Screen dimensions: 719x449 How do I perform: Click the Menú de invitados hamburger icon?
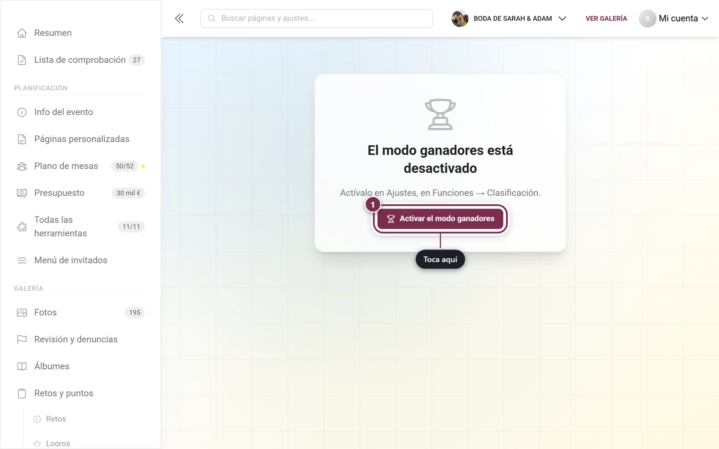click(22, 260)
